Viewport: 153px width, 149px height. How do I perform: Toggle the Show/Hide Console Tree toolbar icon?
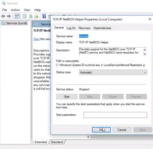point(17,16)
